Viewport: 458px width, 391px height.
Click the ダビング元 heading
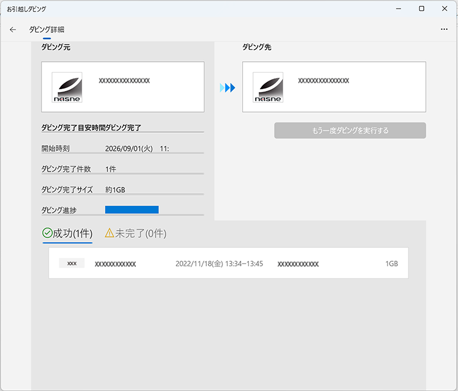(x=55, y=47)
